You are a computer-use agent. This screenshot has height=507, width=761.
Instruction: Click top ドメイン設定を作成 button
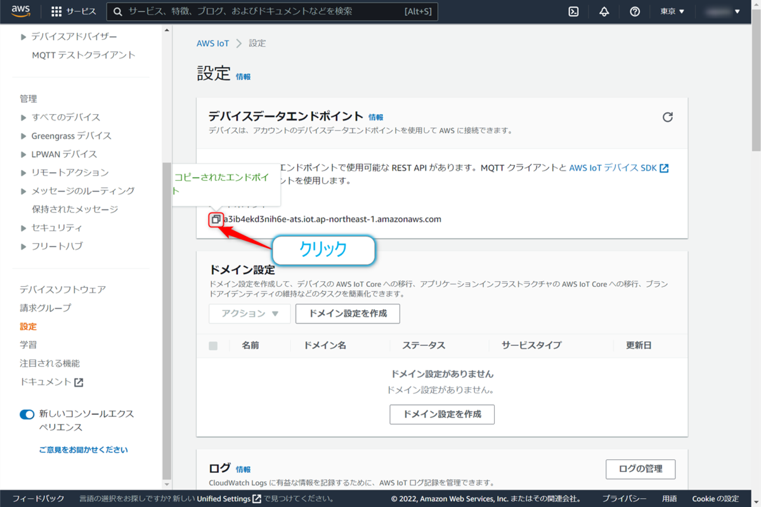point(348,313)
